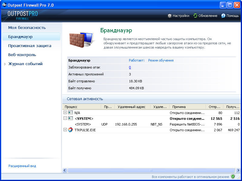Switch to Расширенный вид link

point(22,166)
